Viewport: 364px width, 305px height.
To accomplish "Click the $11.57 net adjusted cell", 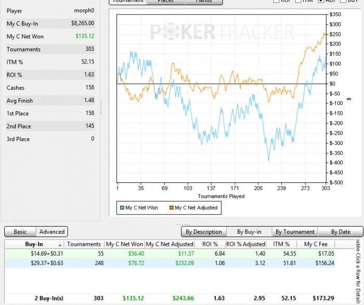I will (x=186, y=254).
